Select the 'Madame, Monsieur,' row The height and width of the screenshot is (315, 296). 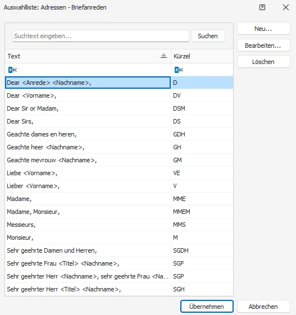pos(119,212)
